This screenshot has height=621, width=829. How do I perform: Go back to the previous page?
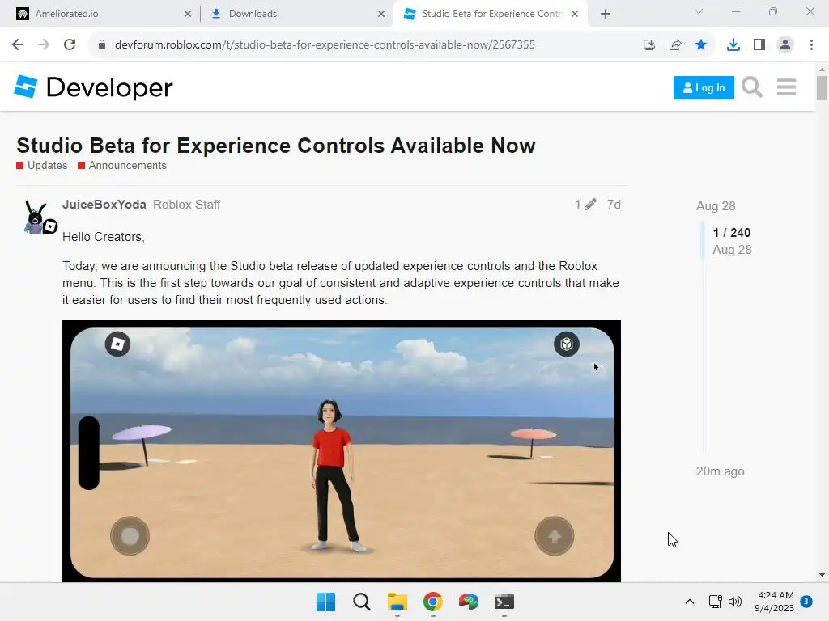(18, 44)
